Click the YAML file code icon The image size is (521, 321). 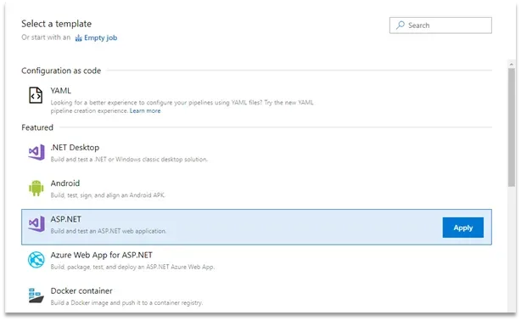pyautogui.click(x=36, y=95)
